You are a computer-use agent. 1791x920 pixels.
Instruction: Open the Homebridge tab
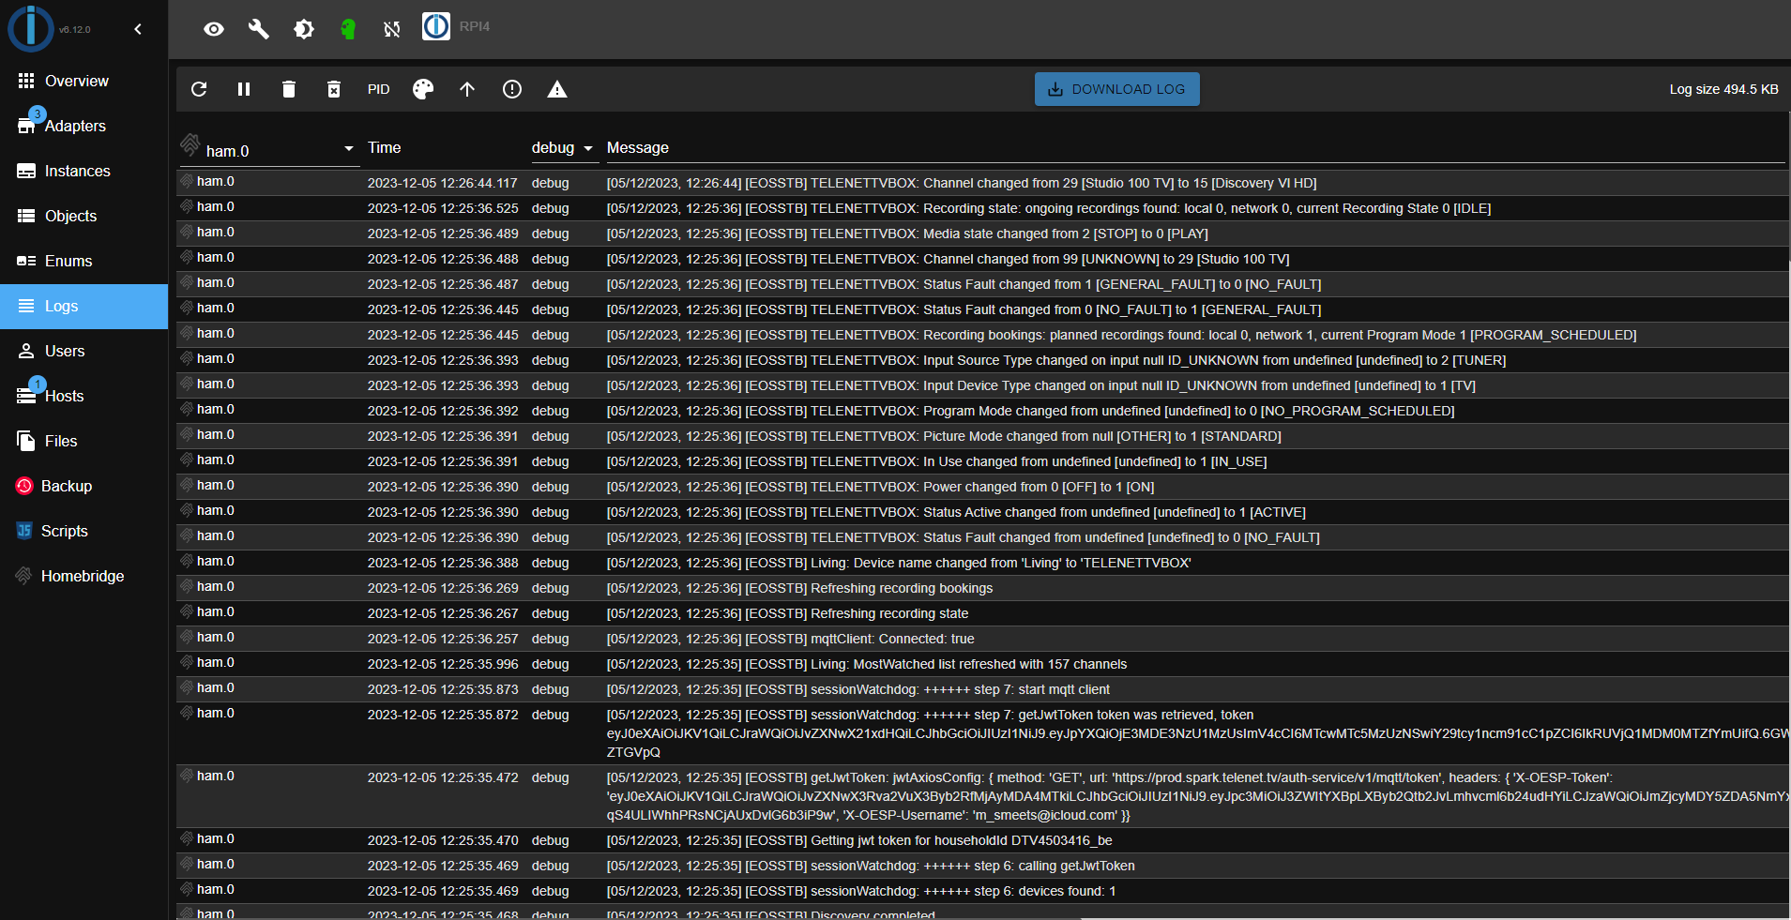83,576
